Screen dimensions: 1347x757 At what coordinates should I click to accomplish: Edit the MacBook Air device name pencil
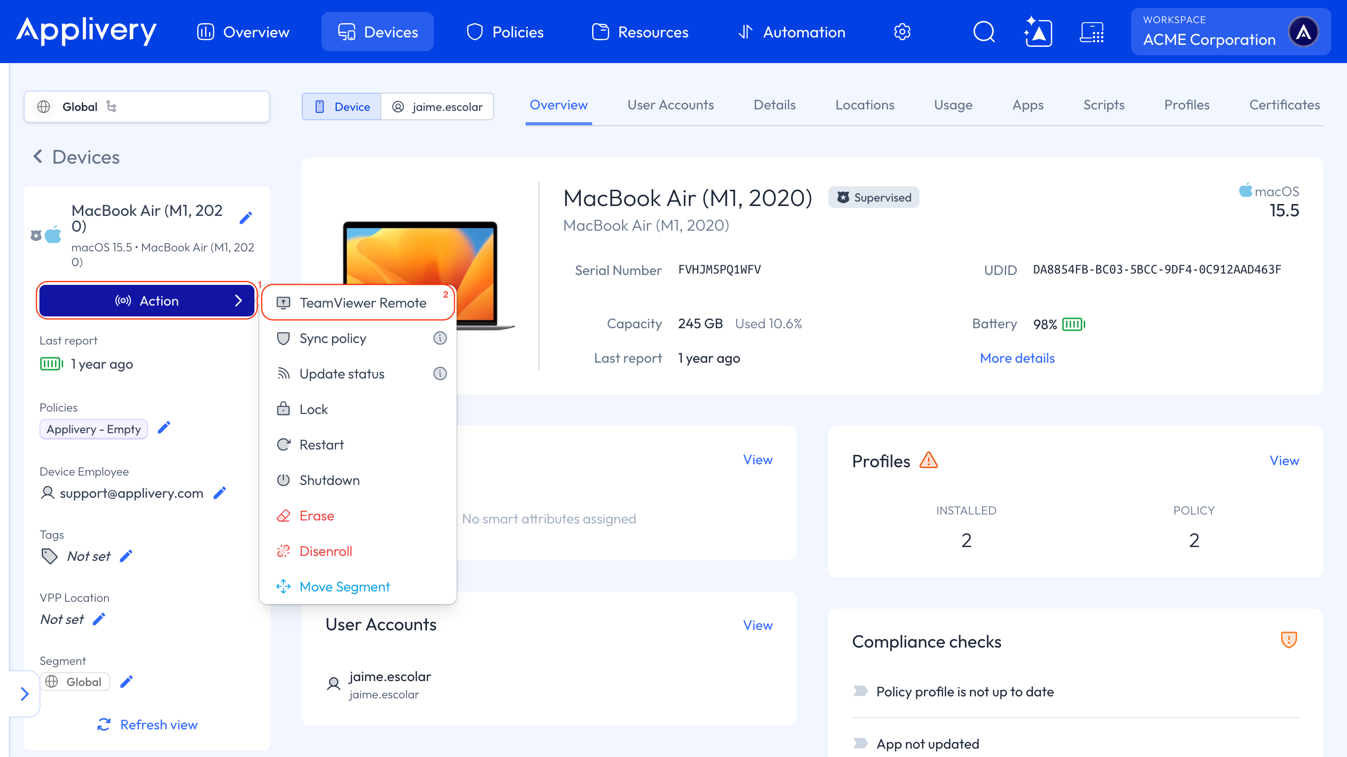click(x=246, y=218)
